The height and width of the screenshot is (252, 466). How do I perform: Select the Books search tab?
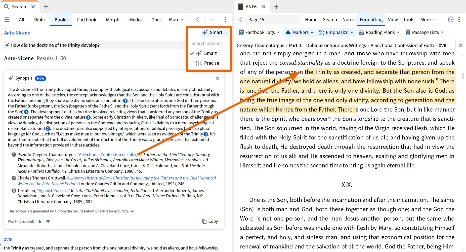tap(61, 20)
